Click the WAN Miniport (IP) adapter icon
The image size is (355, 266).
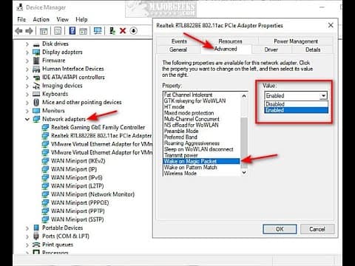click(x=45, y=169)
